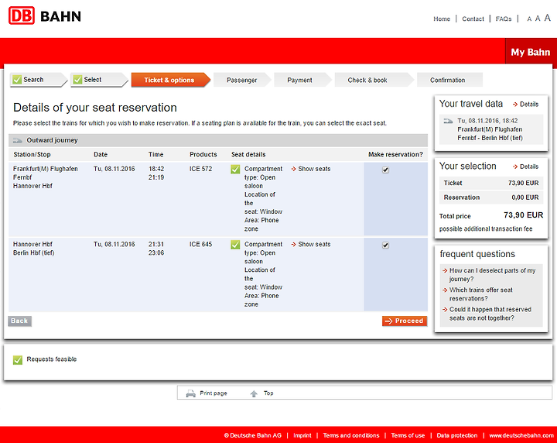557x443 pixels.
Task: Click the Outward journey header
Action: [x=217, y=140]
